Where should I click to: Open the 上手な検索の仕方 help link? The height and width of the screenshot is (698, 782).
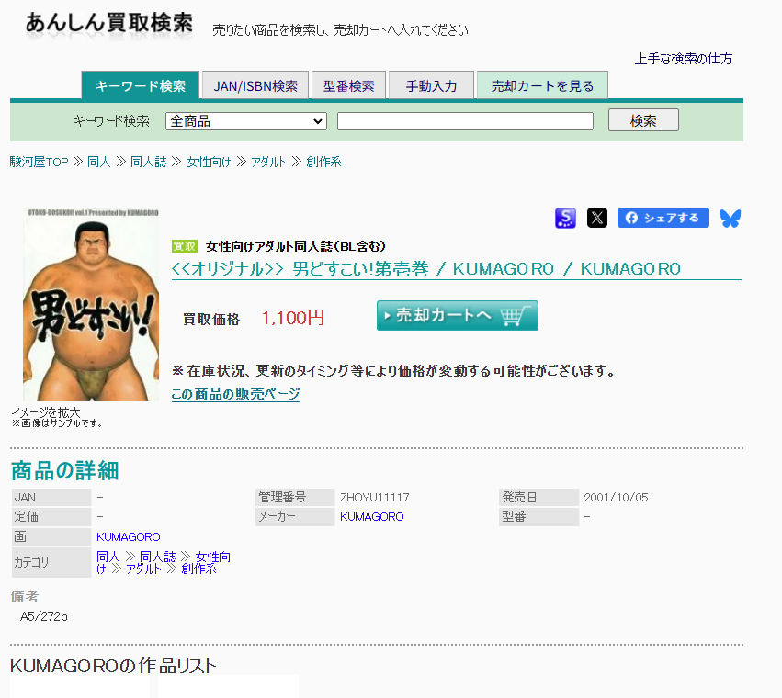pos(683,59)
